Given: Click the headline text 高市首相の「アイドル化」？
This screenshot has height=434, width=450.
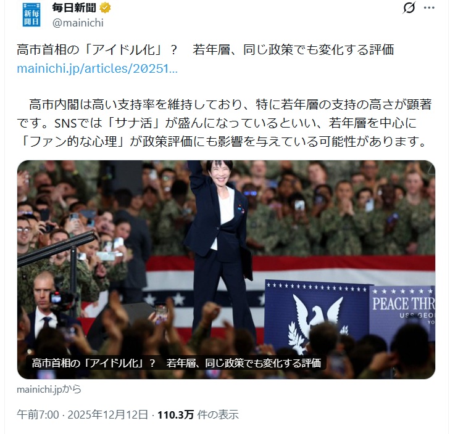Looking at the screenshot, I should (97, 49).
